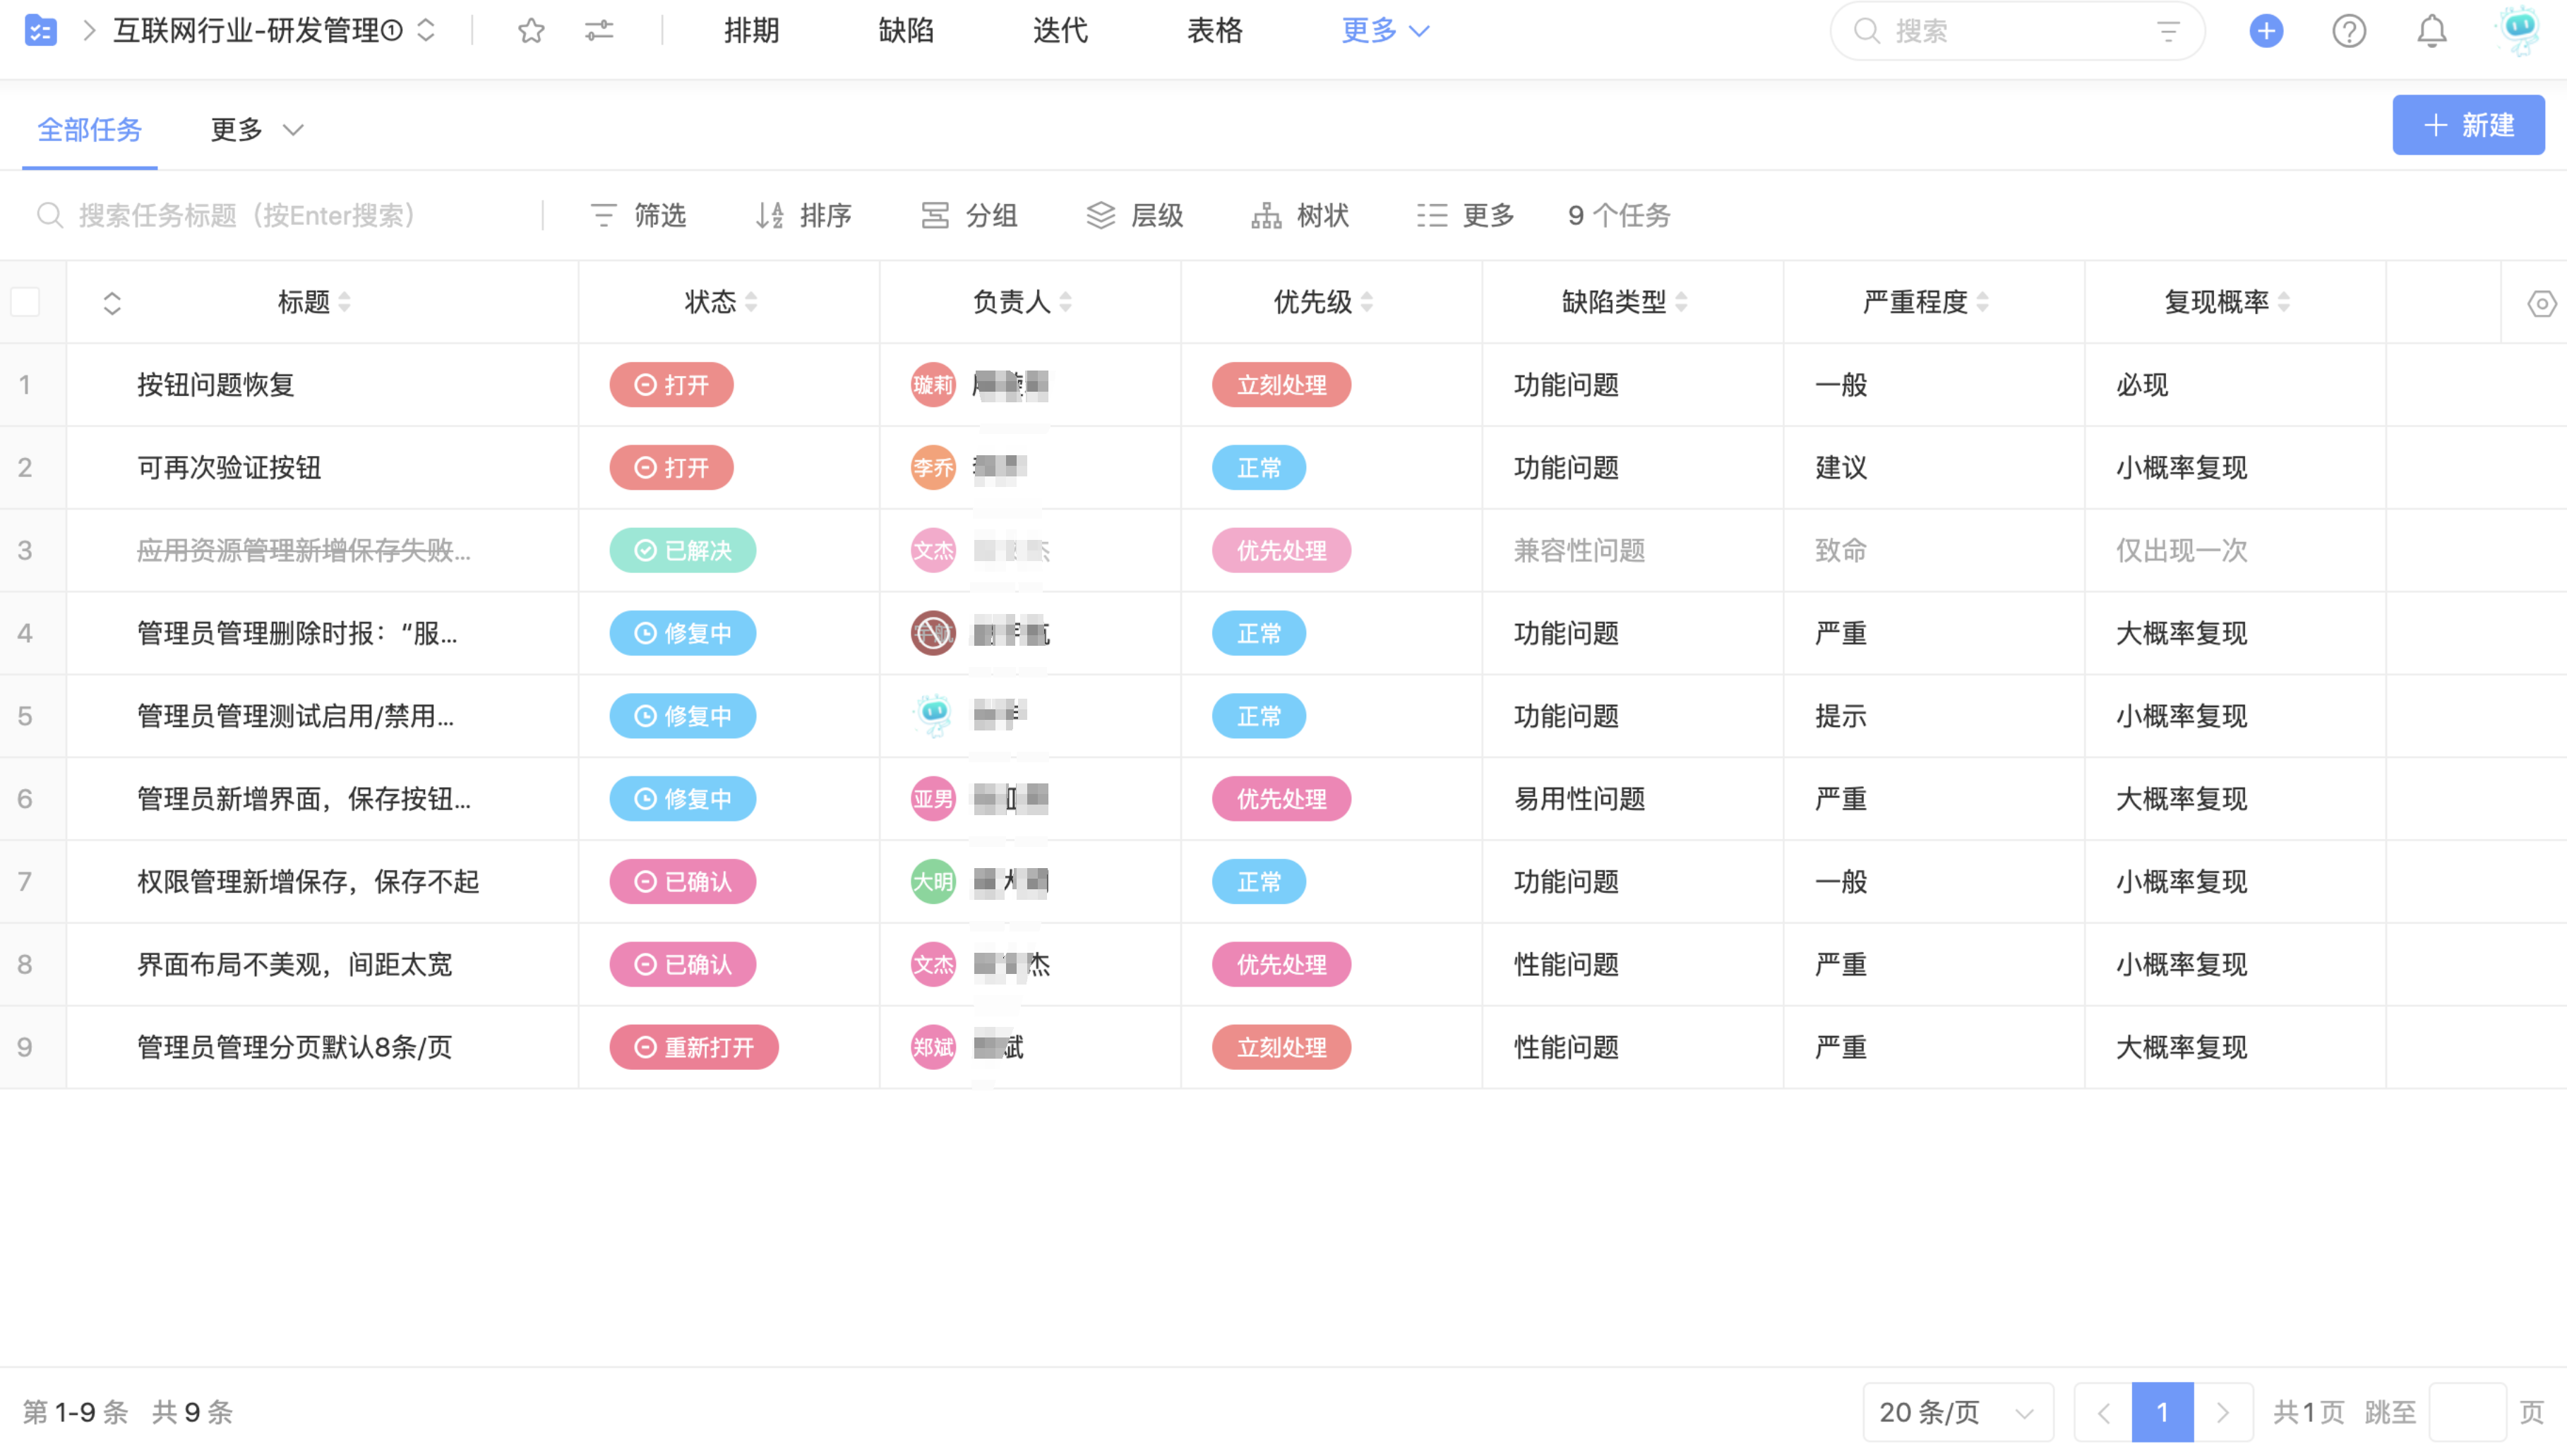Switch to 树状 tree view
The image size is (2567, 1456).
(1301, 216)
